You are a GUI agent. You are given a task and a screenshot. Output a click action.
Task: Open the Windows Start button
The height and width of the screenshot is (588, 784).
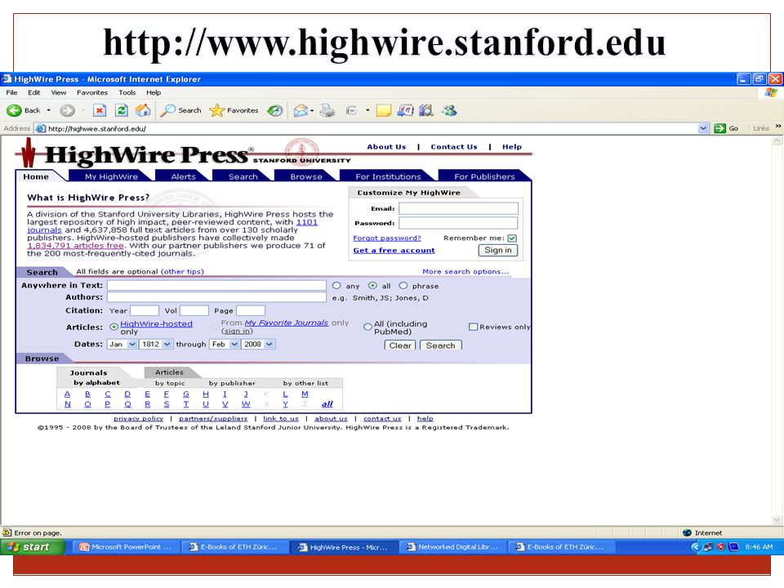point(33,547)
